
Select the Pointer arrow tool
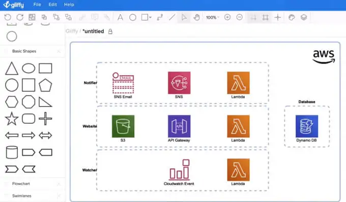[x=184, y=17]
